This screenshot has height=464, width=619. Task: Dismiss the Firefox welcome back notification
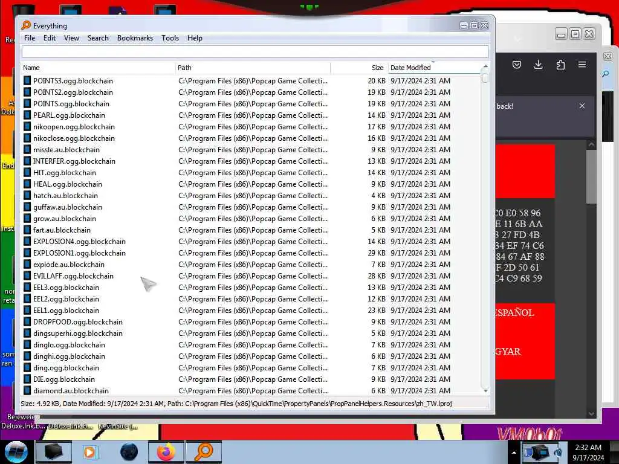tap(582, 106)
